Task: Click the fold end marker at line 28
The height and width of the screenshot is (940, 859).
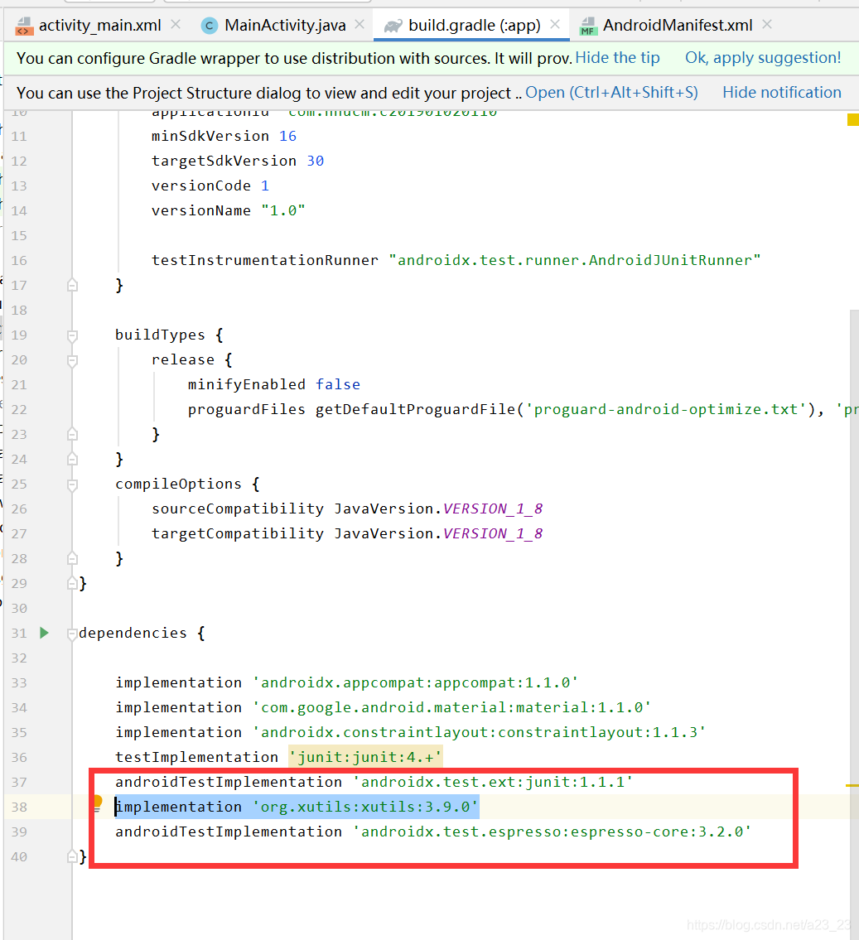Action: [73, 558]
